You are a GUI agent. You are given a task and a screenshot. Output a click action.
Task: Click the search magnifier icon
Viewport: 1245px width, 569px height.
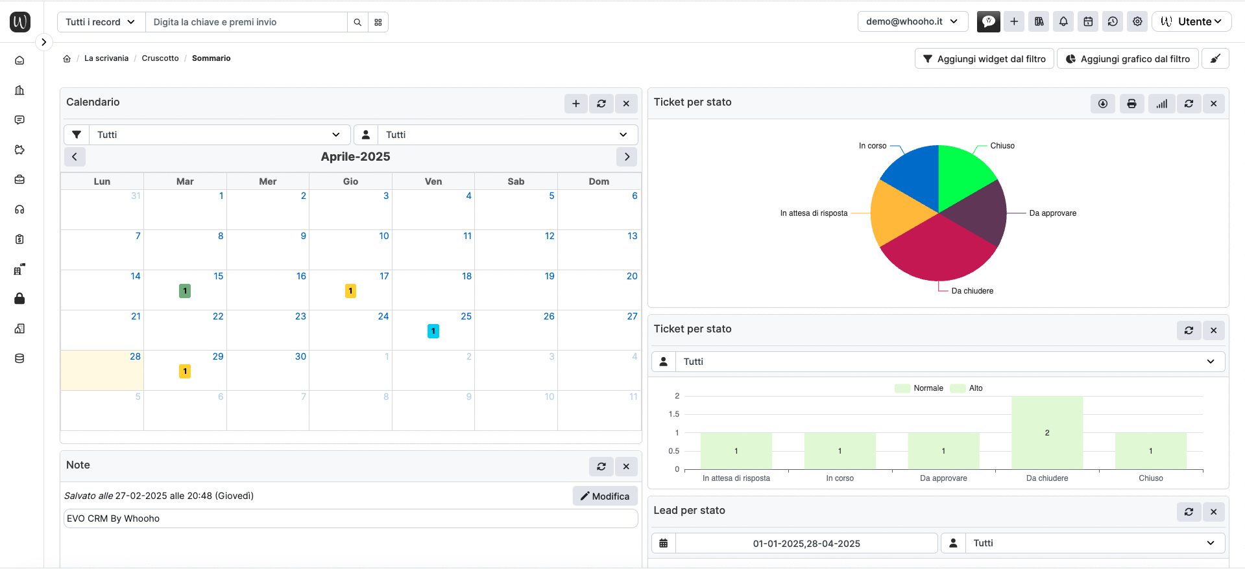click(357, 22)
